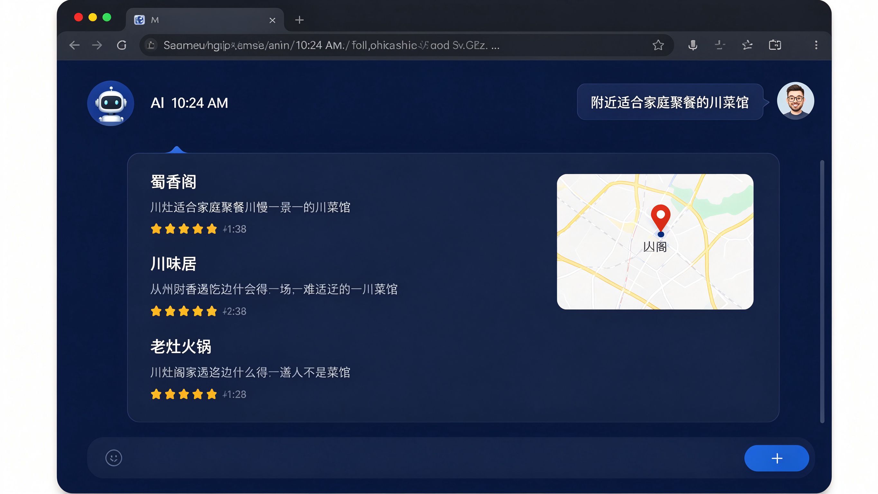Click the browser back arrow
This screenshot has height=494, width=878.
click(x=74, y=45)
